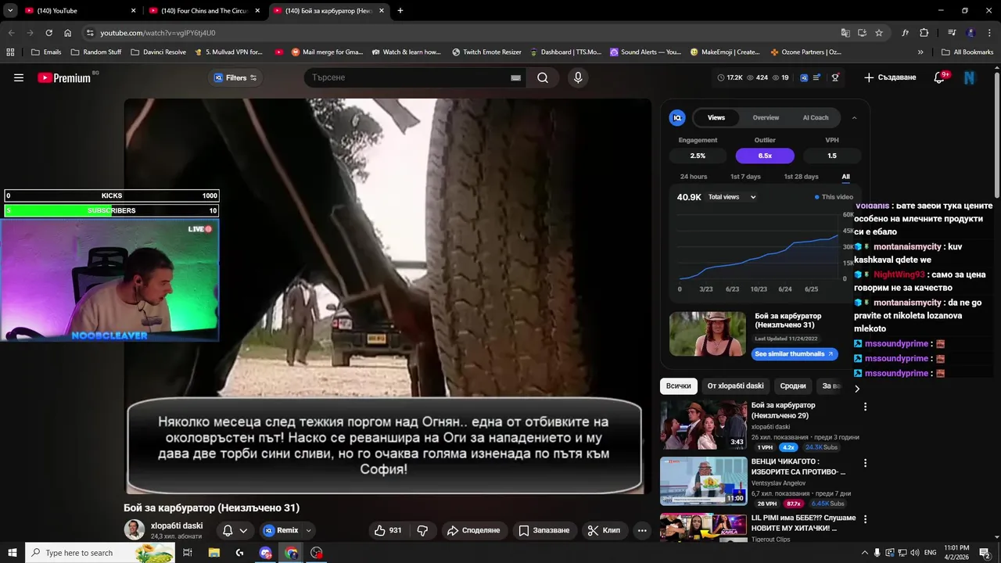
Task: Select the Outlier 6.5x pill
Action: (765, 156)
